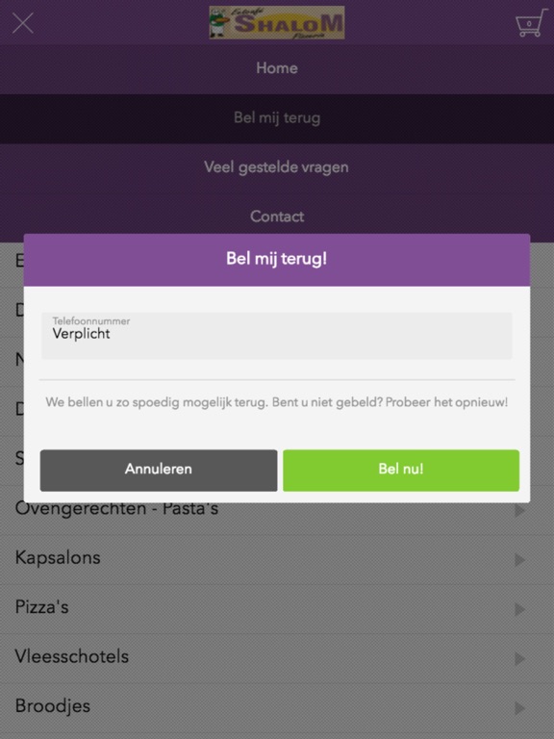This screenshot has height=739, width=554.
Task: Open the Pizza's category
Action: click(x=277, y=609)
